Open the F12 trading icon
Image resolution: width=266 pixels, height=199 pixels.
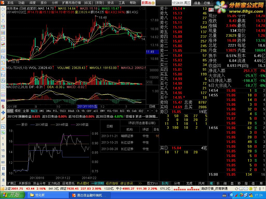pyautogui.click(x=3, y=75)
